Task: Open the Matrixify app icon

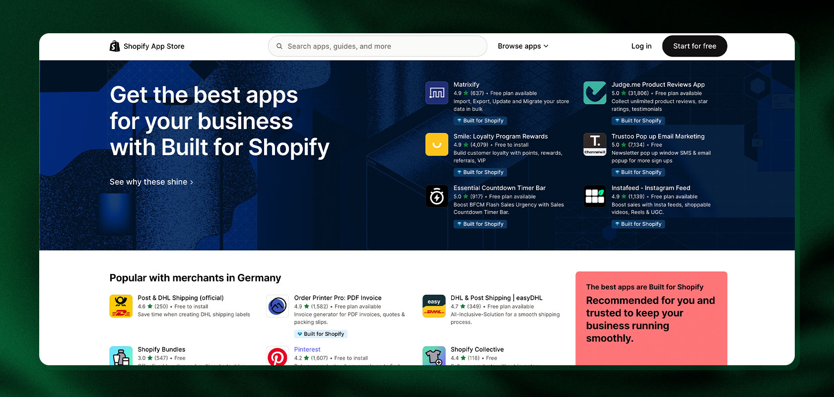Action: coord(437,93)
